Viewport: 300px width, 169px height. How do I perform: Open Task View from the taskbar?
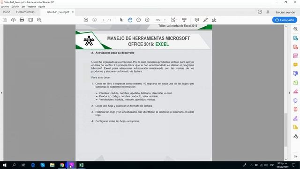point(23,165)
